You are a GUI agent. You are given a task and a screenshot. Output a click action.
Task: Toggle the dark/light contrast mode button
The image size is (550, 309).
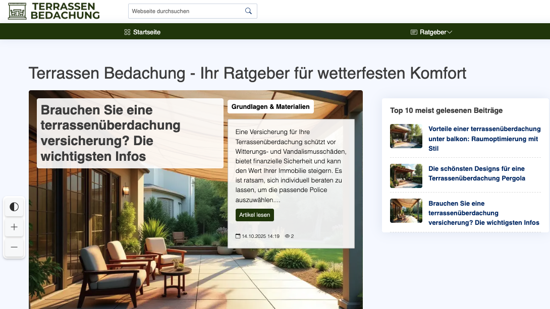14,207
